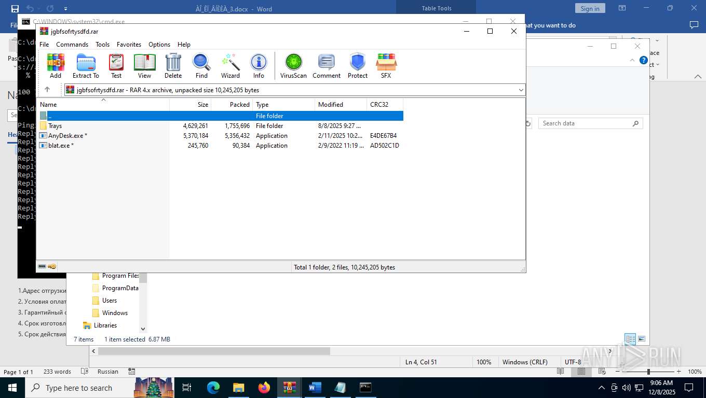706x398 pixels.
Task: Open the Options menu
Action: click(159, 45)
